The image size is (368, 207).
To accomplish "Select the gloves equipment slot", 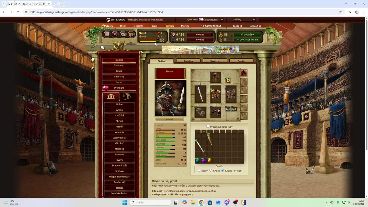I will (x=200, y=112).
